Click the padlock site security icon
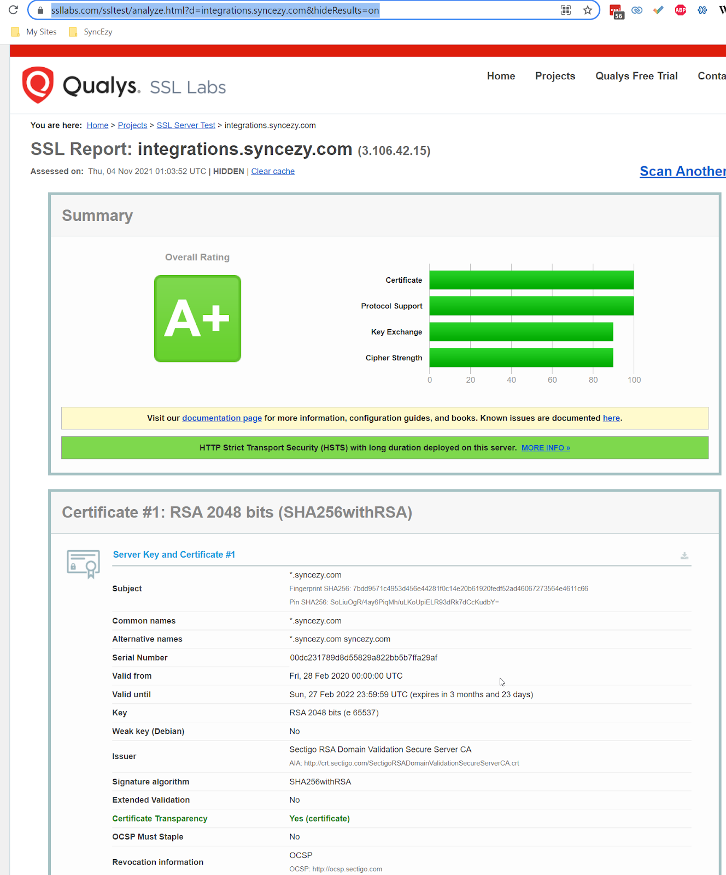This screenshot has height=875, width=726. click(x=40, y=10)
